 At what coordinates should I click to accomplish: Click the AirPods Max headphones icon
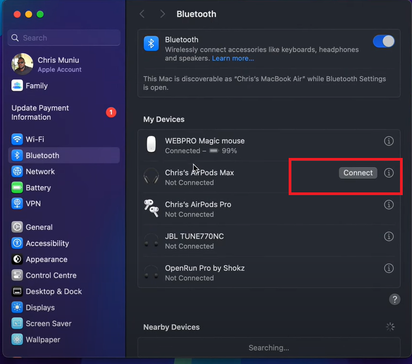(x=151, y=176)
